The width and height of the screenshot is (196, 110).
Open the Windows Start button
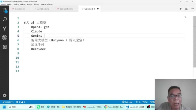(4, 107)
